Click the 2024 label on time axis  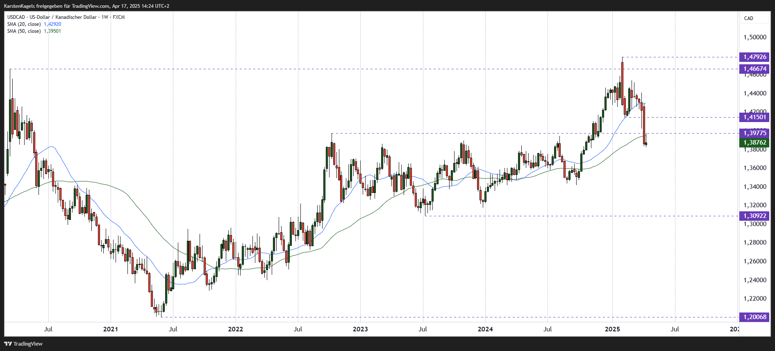pos(485,329)
